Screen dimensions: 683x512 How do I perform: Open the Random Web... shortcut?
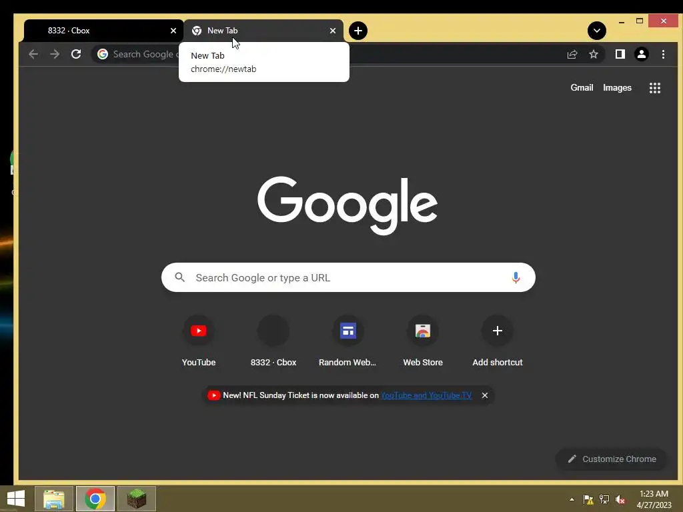pos(348,341)
